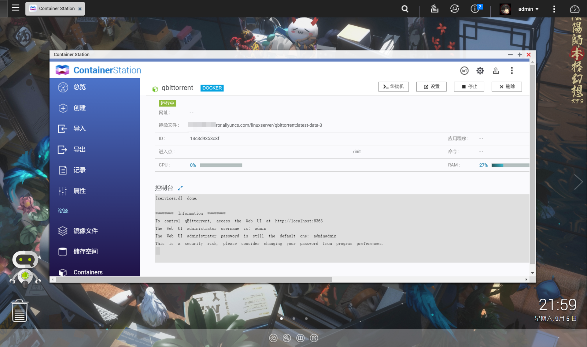Open the notifications info icon with badge
587x347 pixels.
point(475,9)
